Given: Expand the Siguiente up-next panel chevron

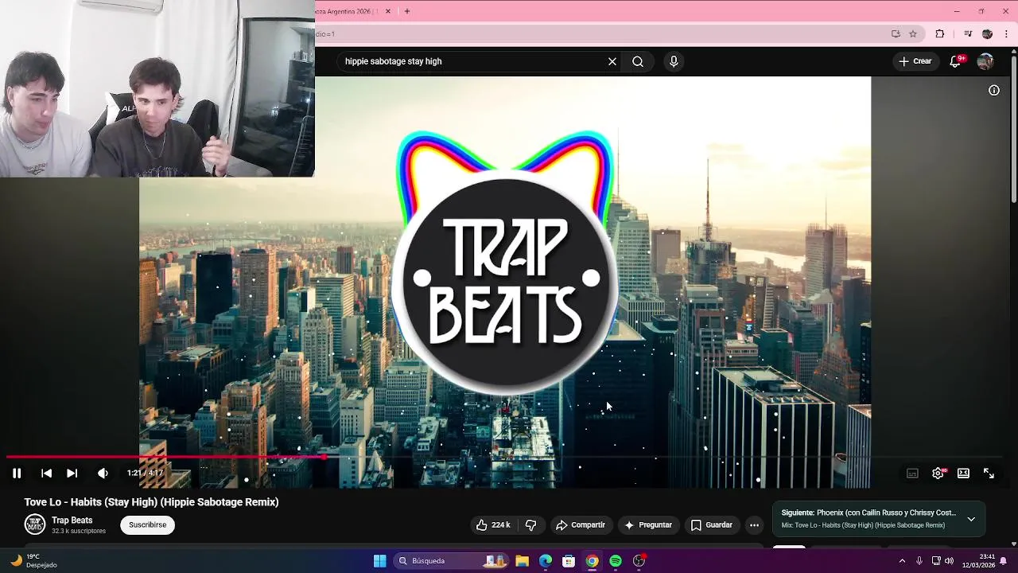Looking at the screenshot, I should [971, 519].
